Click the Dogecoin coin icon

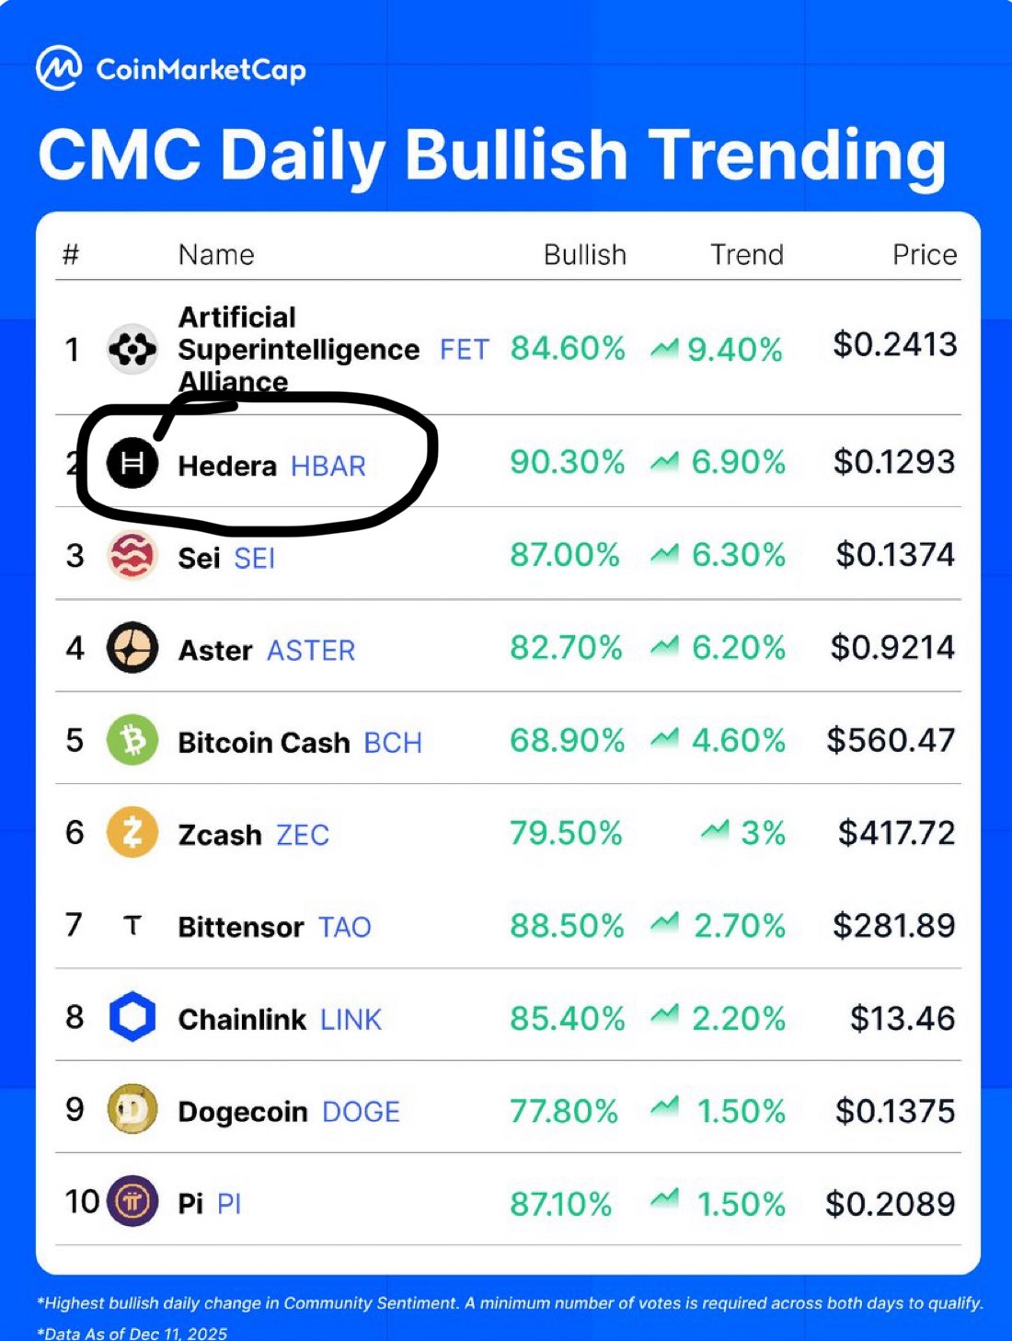[x=132, y=1110]
